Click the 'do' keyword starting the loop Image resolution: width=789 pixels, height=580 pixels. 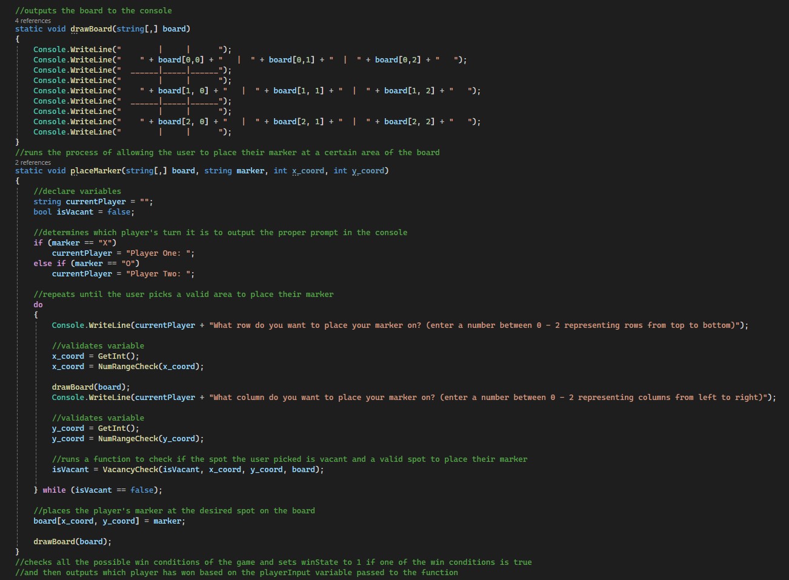38,305
